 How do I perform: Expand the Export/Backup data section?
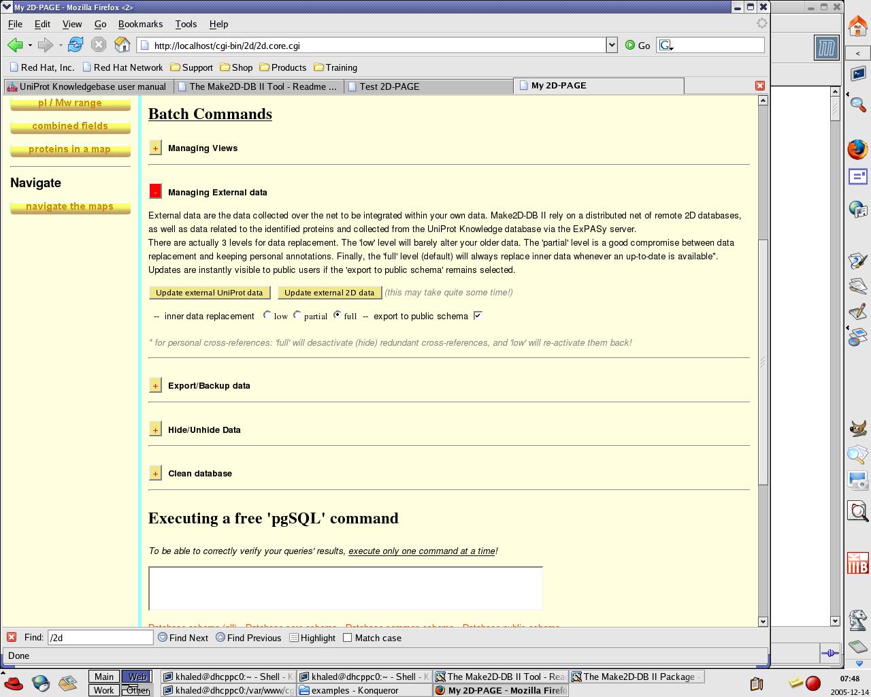pyautogui.click(x=155, y=385)
